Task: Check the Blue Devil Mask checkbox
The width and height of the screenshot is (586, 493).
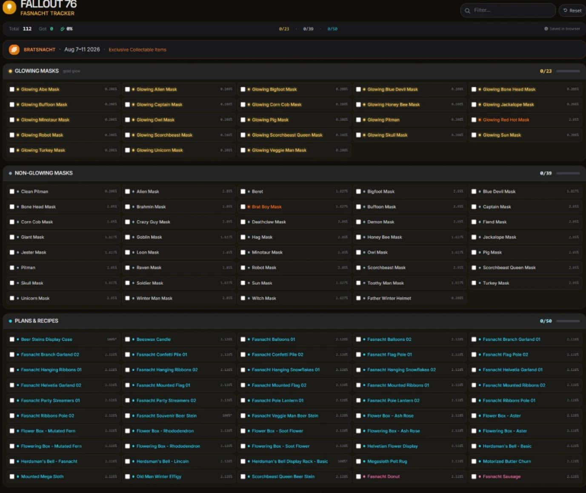Action: (x=474, y=191)
